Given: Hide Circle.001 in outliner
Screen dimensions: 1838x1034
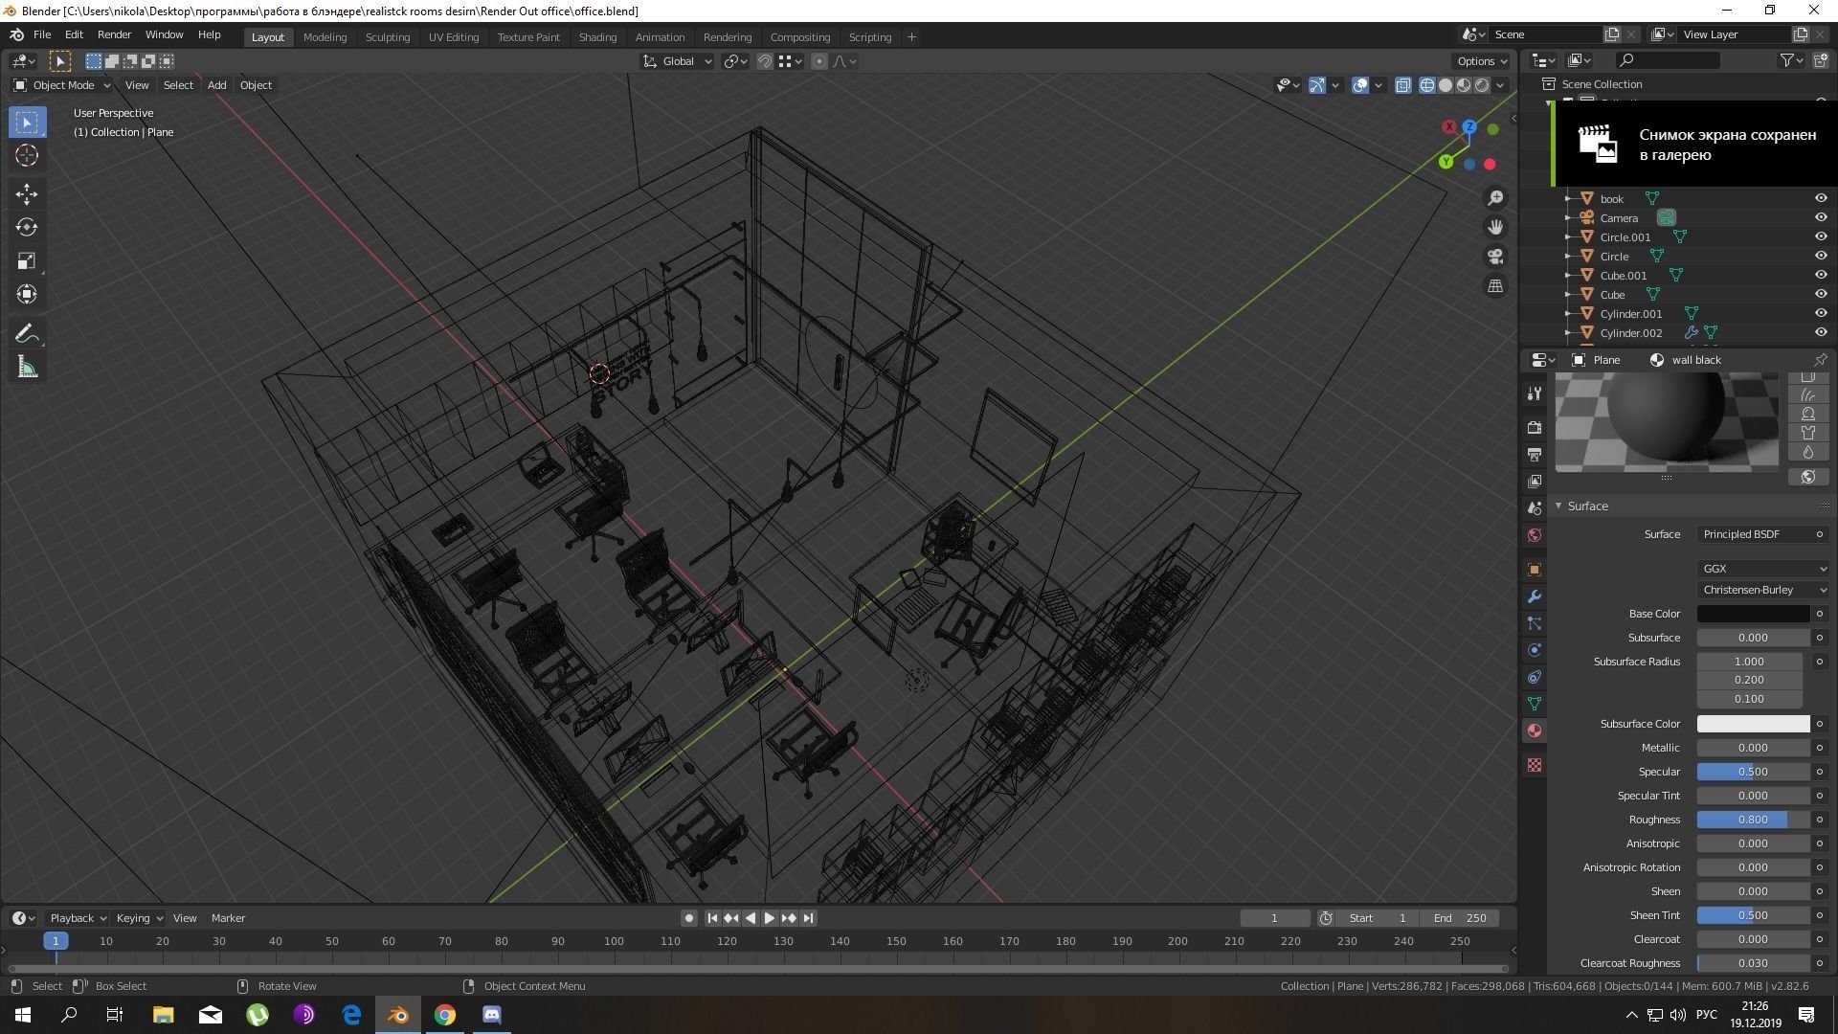Looking at the screenshot, I should point(1821,236).
